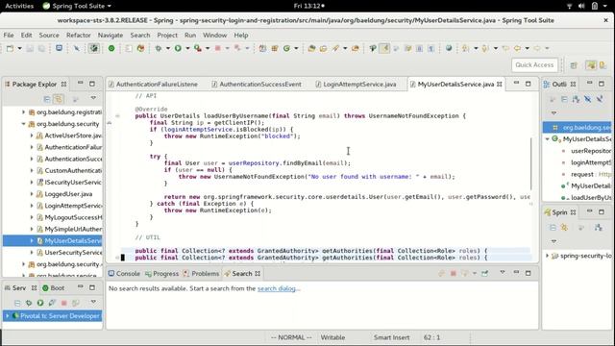615x346 pixels.
Task: Open Spring Tool Suite application menu in top bar
Action: pos(77,6)
